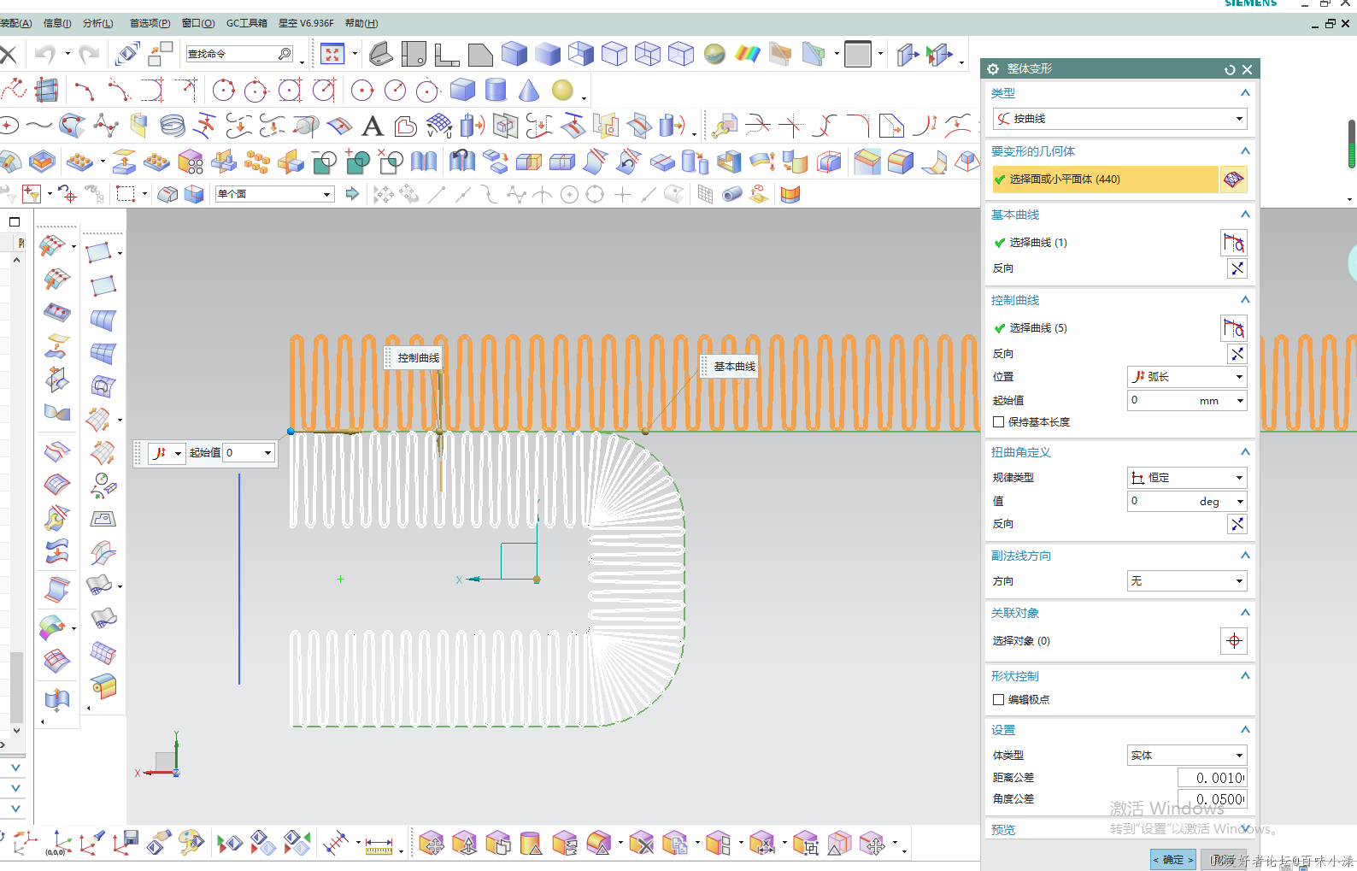The height and width of the screenshot is (871, 1357).
Task: Reverse control curve direction icon
Action: coord(1237,354)
